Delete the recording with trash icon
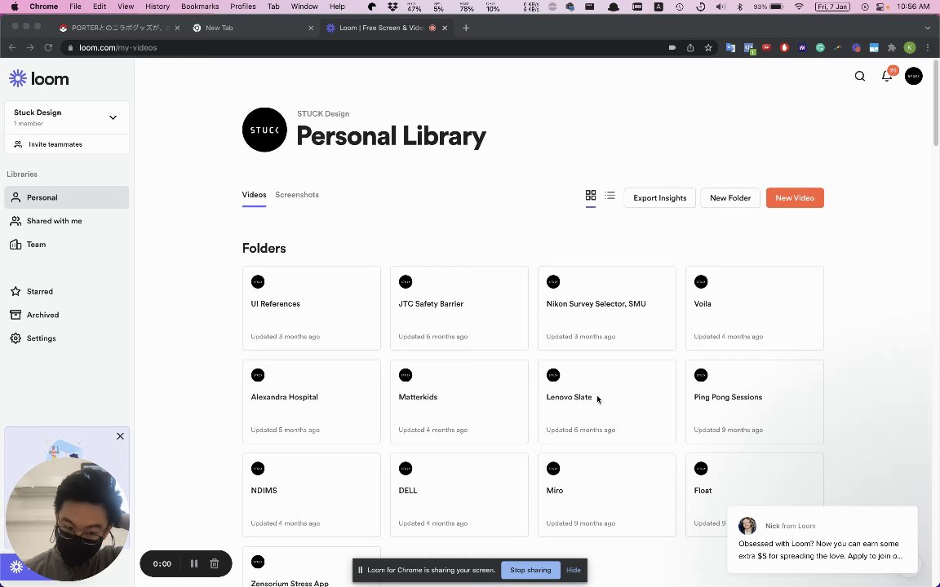Screen dimensions: 940x587 coord(214,563)
